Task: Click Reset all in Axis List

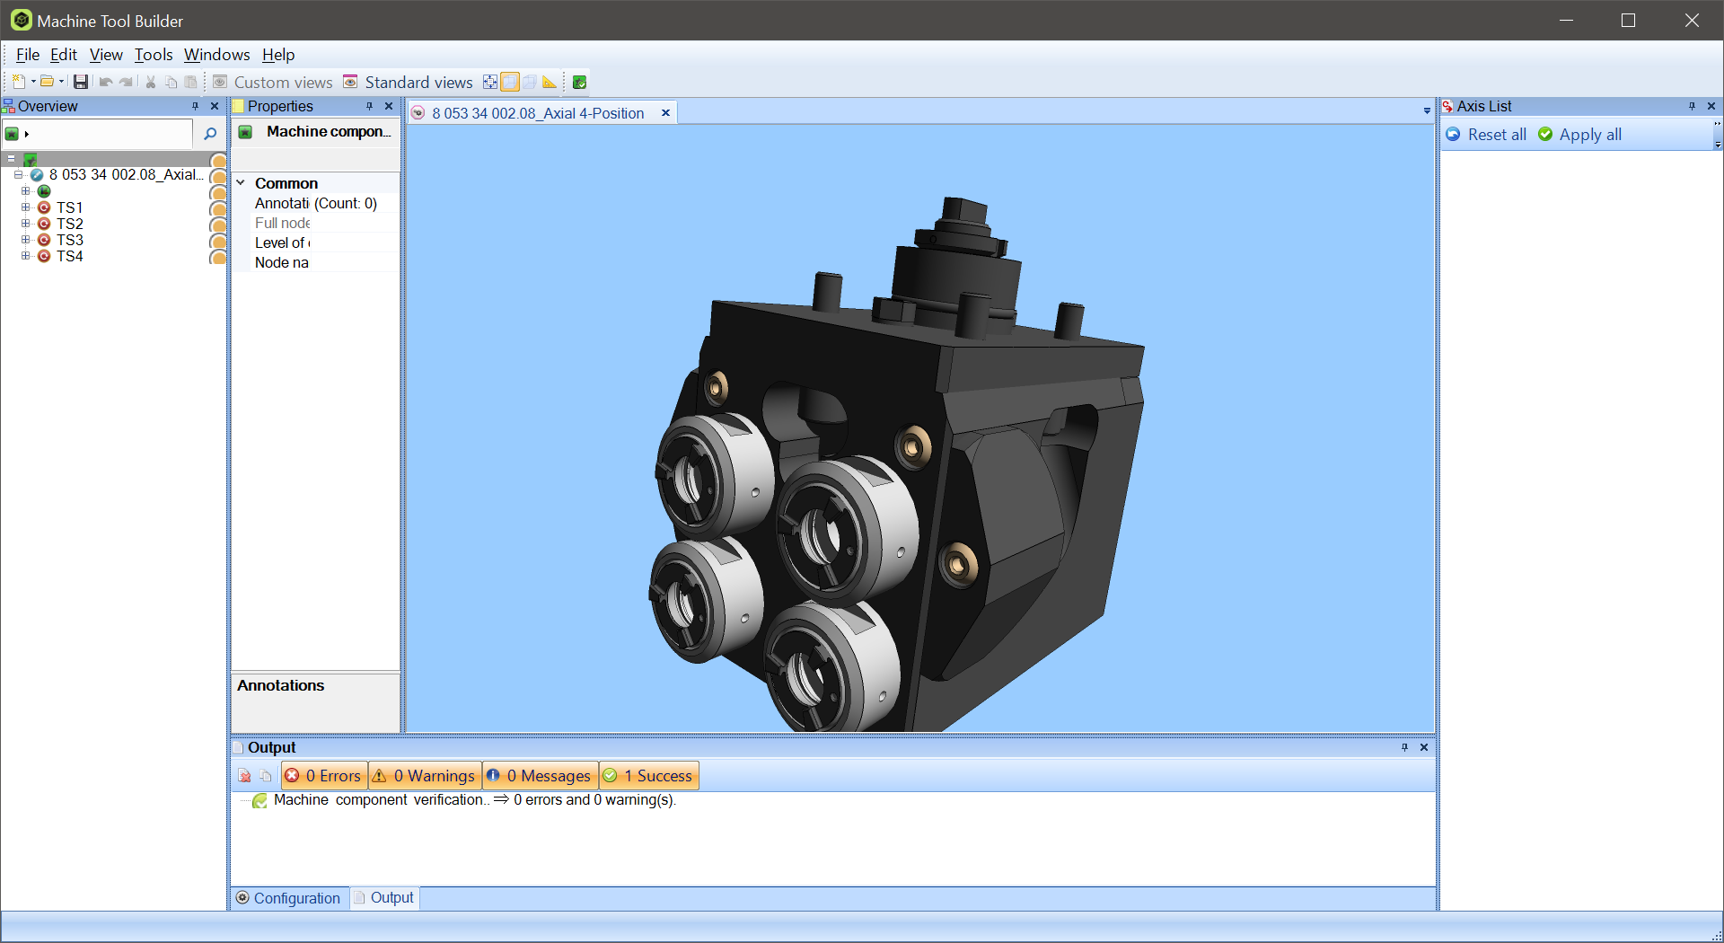Action: point(1486,135)
